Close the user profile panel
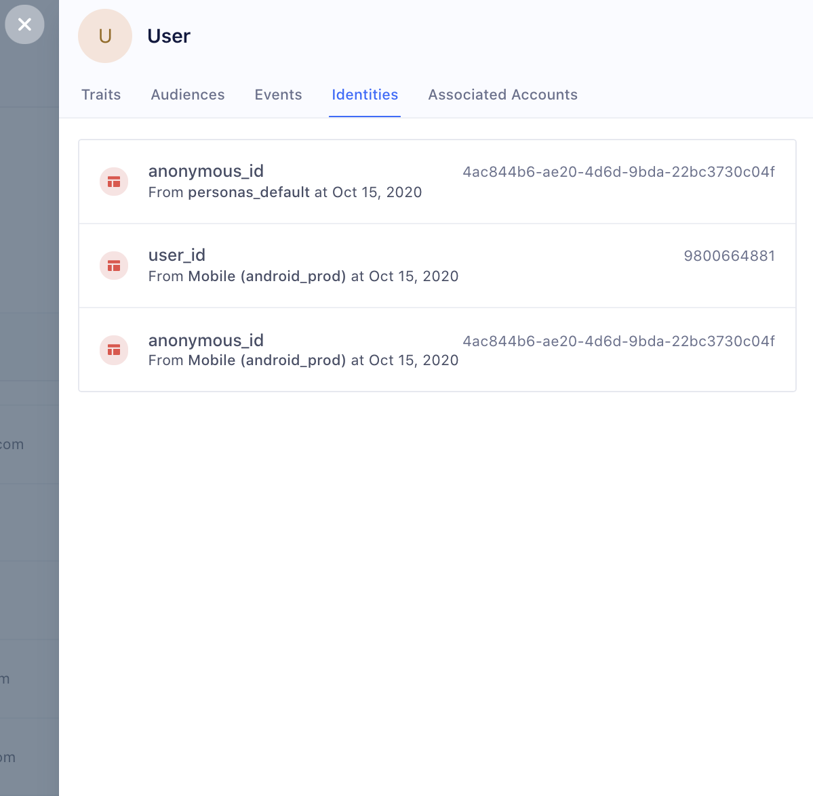Screen dimensions: 813x796 (24, 24)
